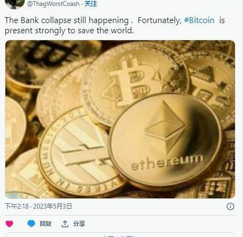Follow the account via the 关注 link
The height and width of the screenshot is (237, 243).
[x=90, y=4]
